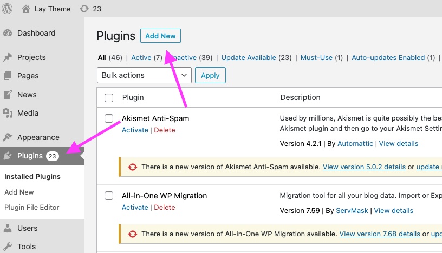
Task: Click the All-in-One WP Migration update notice icon
Action: [x=133, y=234]
